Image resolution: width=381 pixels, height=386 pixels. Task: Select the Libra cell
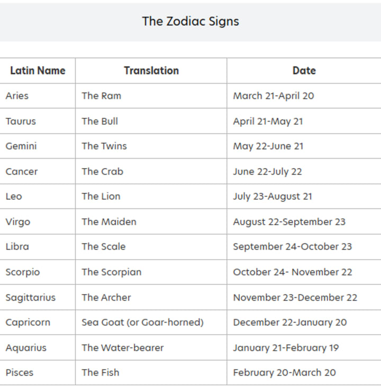(38, 246)
